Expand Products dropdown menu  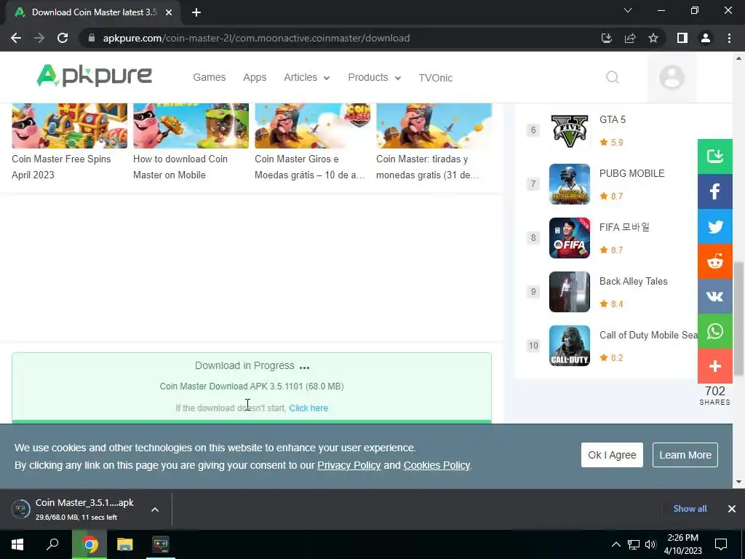pyautogui.click(x=375, y=77)
